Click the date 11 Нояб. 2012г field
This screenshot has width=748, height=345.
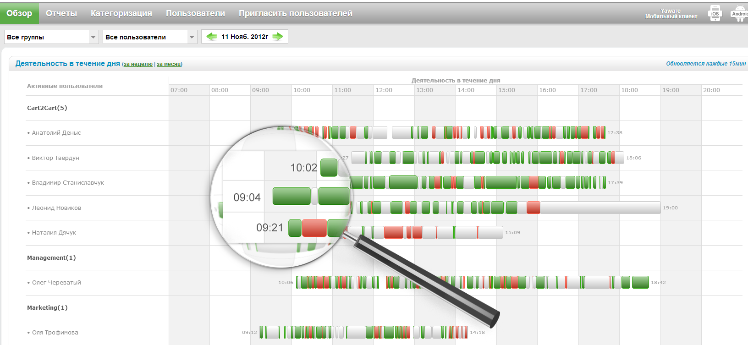click(x=245, y=37)
